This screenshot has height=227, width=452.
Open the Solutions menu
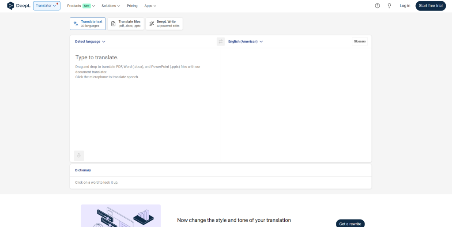111,6
